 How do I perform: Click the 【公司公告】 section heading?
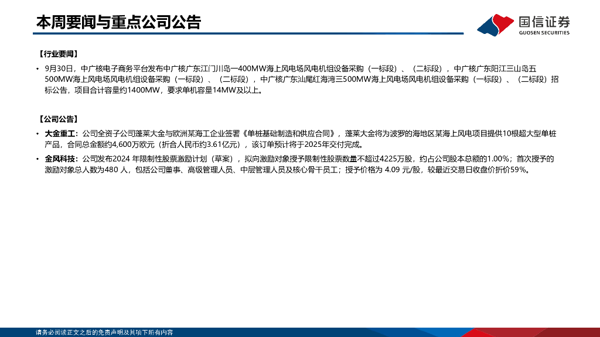click(x=59, y=119)
